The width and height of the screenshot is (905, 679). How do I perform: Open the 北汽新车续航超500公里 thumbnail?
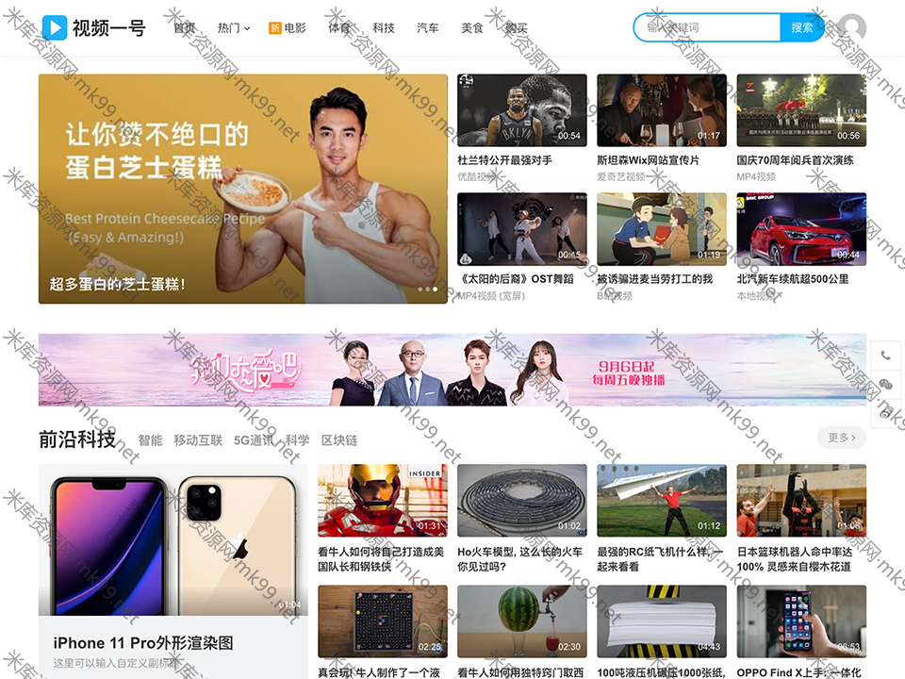(x=801, y=229)
